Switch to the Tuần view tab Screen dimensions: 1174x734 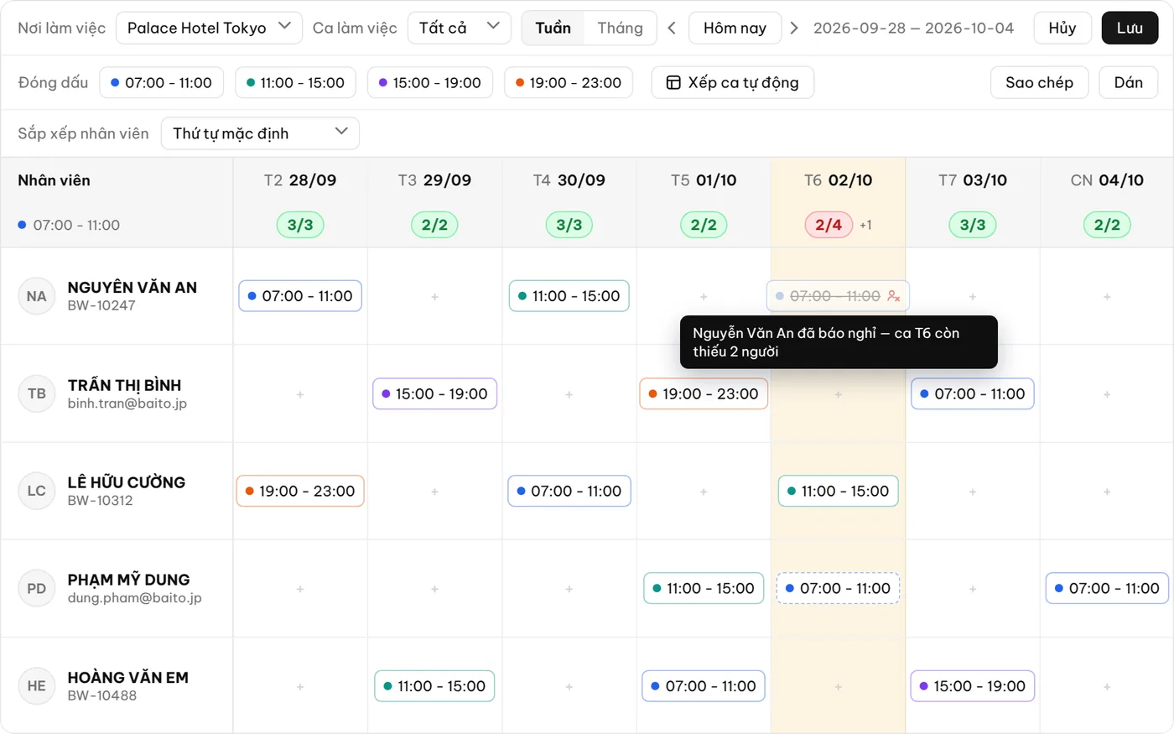point(553,28)
